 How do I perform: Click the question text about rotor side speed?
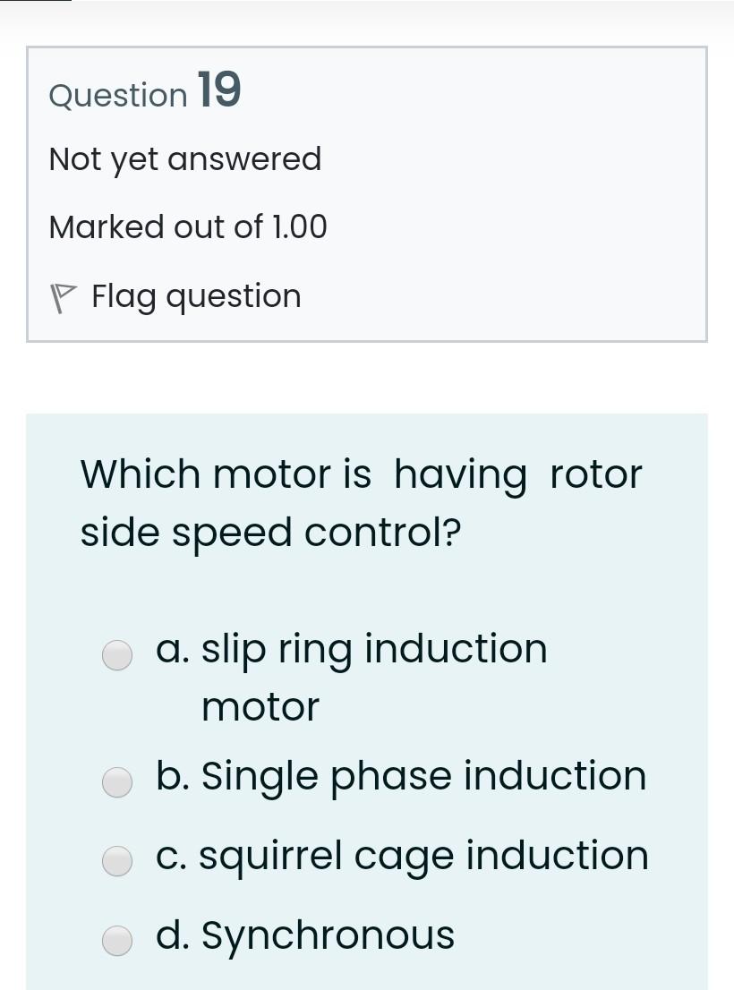point(361,501)
